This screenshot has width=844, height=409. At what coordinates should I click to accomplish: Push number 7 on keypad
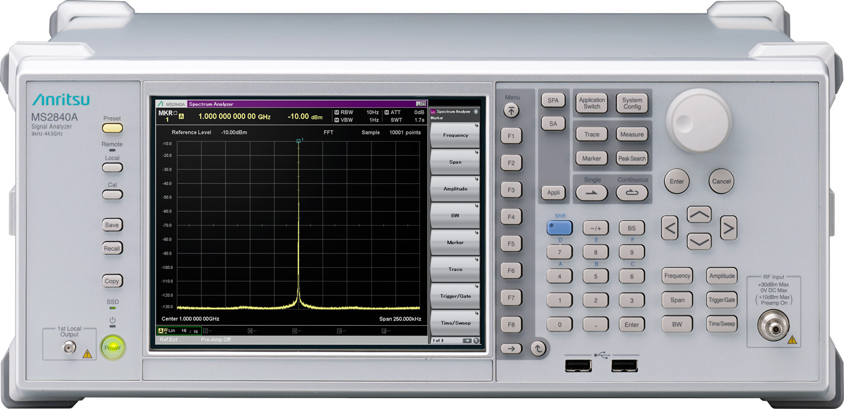coord(559,253)
